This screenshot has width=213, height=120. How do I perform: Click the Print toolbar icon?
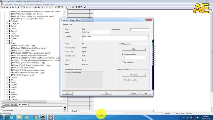(x=7, y=7)
